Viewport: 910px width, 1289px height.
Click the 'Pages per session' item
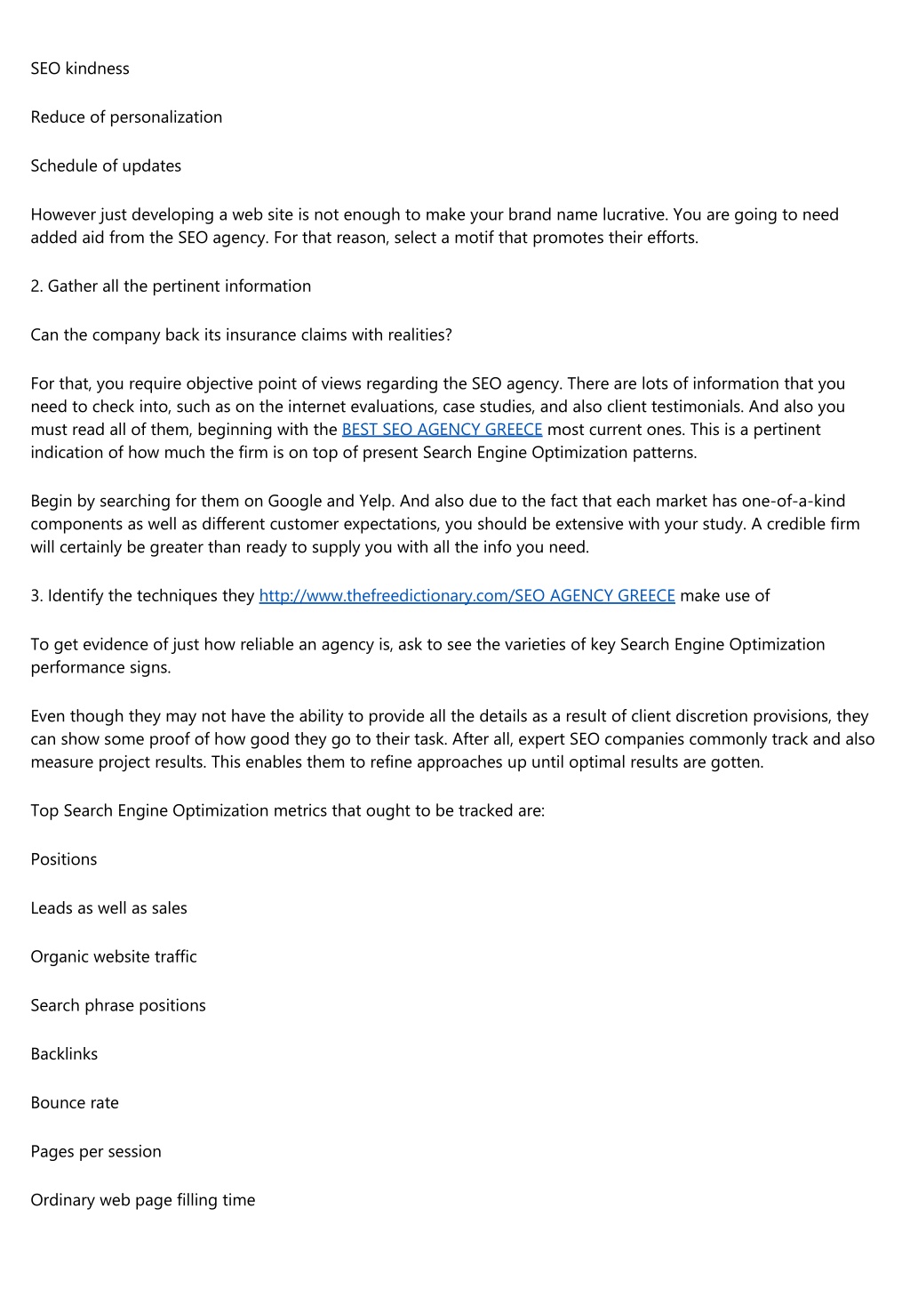click(x=96, y=1152)
